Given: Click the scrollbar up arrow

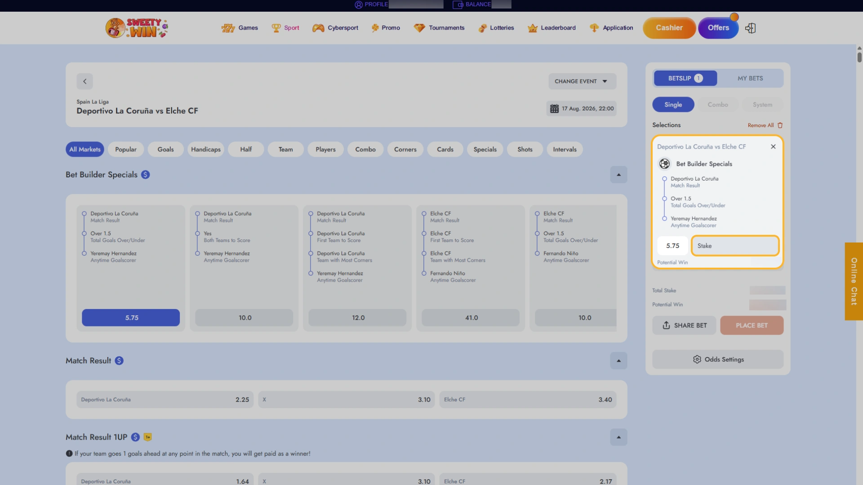Looking at the screenshot, I should (x=859, y=48).
